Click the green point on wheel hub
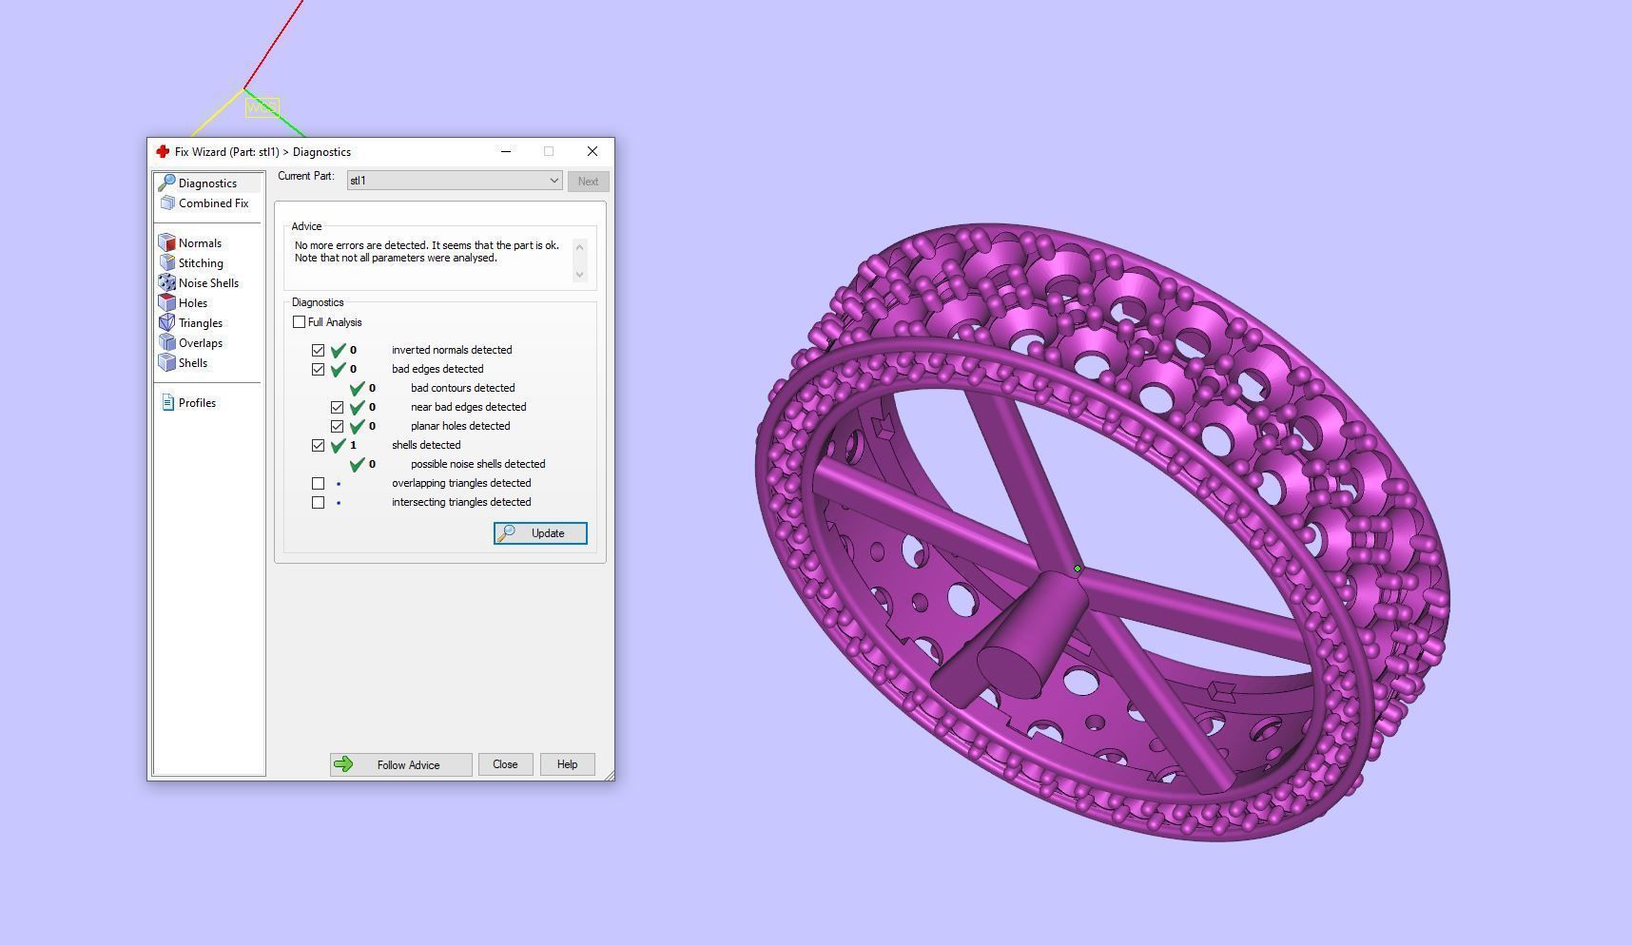The image size is (1632, 945). coord(1078,569)
